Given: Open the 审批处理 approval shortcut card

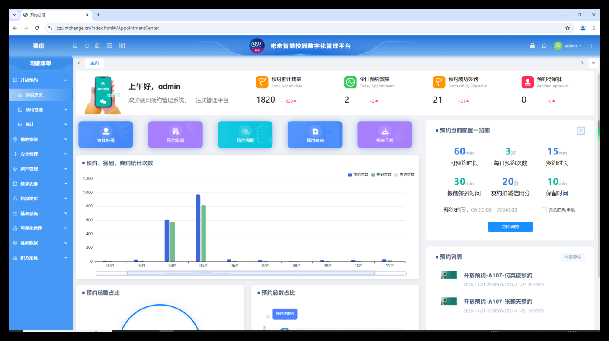Looking at the screenshot, I should click(106, 135).
